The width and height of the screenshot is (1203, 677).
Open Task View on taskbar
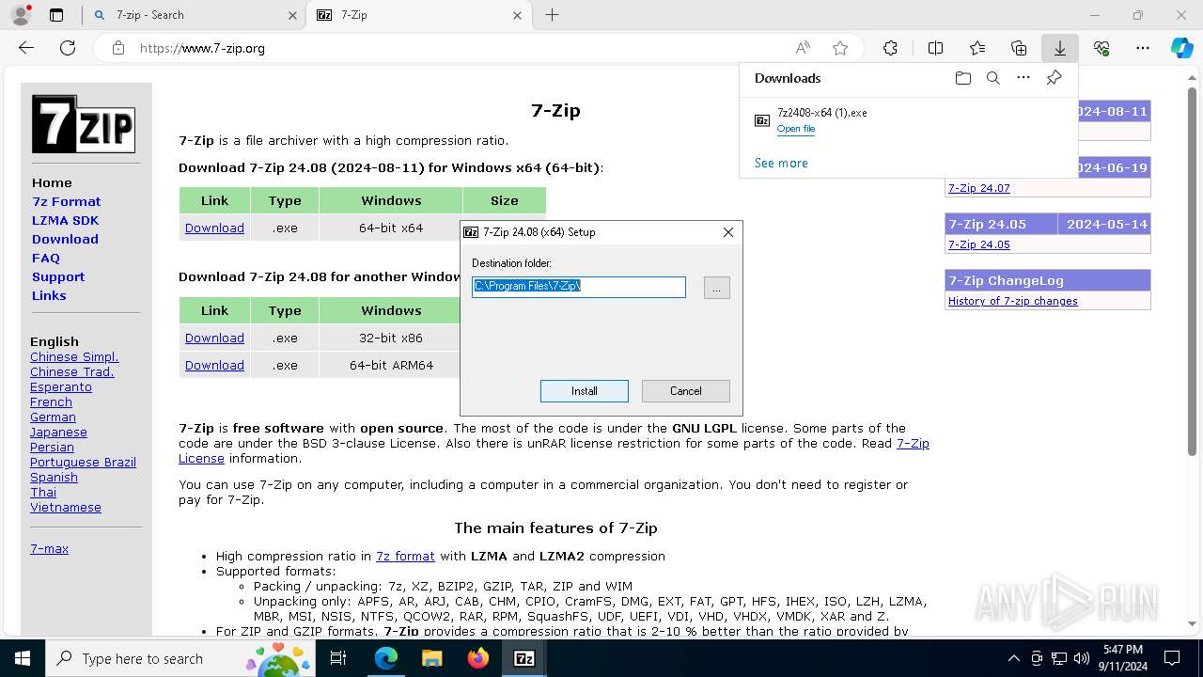click(x=338, y=658)
